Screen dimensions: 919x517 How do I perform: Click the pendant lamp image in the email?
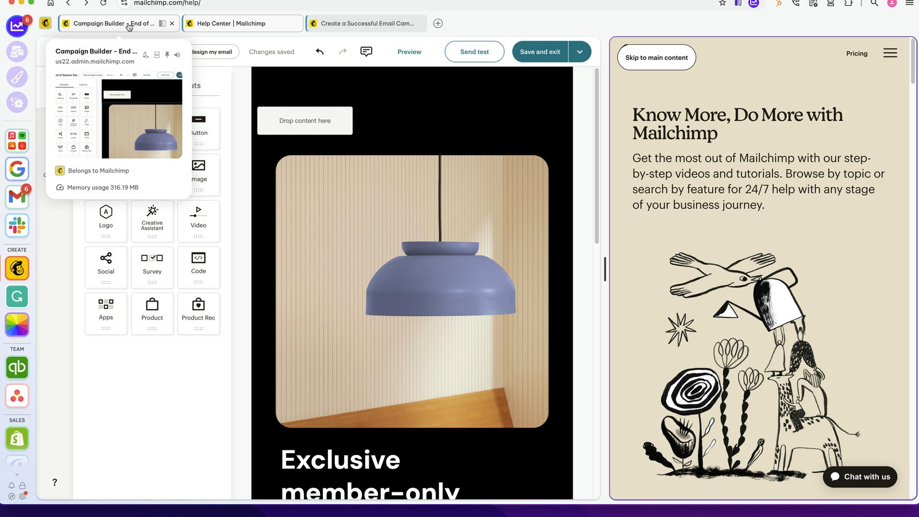tap(412, 291)
